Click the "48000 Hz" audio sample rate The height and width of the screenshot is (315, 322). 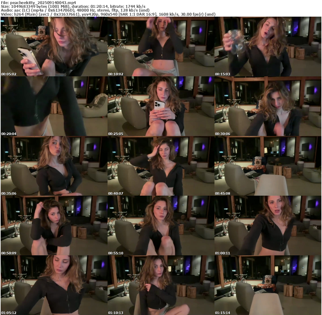click(86, 10)
